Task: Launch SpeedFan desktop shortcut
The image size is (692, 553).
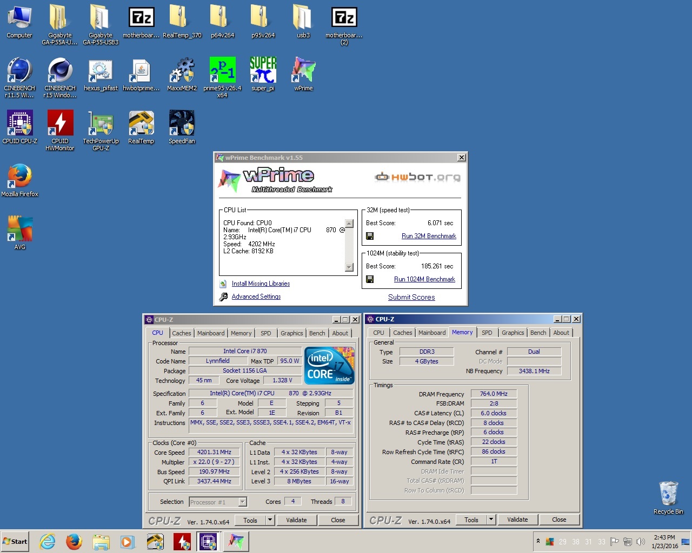Action: [x=182, y=127]
